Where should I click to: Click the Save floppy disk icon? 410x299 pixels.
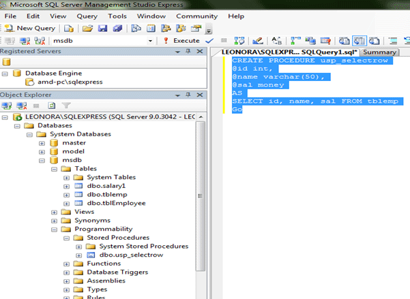coord(102,28)
